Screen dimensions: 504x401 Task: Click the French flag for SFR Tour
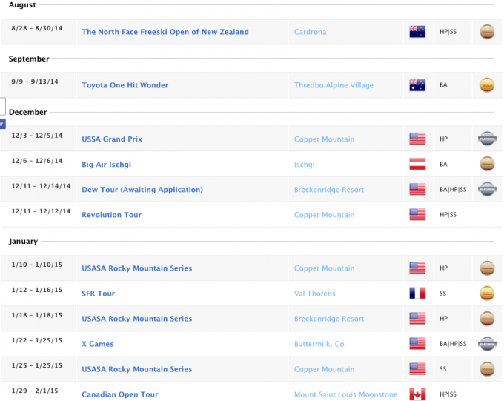click(x=417, y=294)
